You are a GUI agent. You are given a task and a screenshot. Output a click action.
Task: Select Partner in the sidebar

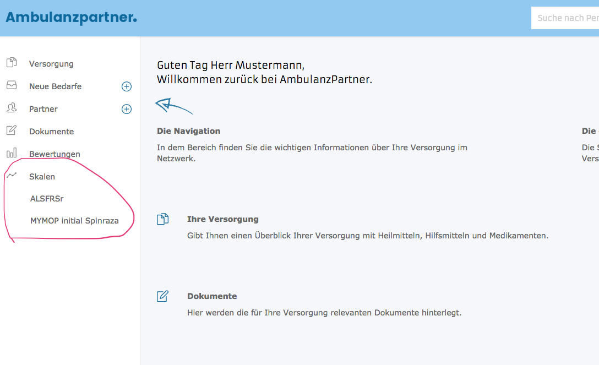tap(43, 109)
